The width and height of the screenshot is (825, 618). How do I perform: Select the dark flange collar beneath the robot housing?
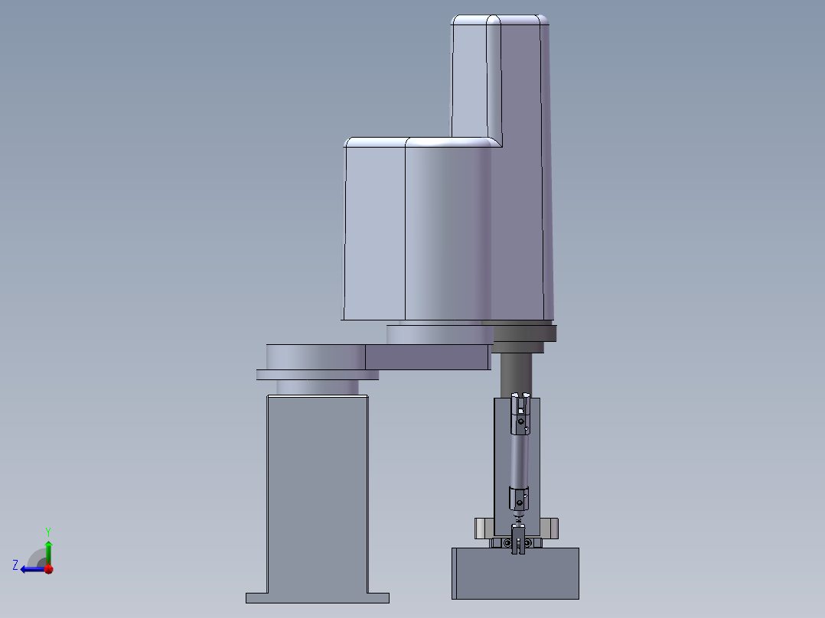click(524, 333)
